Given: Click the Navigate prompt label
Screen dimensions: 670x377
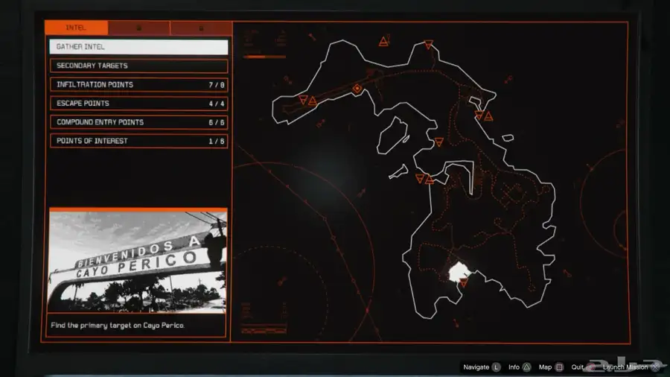Looking at the screenshot, I should pyautogui.click(x=476, y=367).
